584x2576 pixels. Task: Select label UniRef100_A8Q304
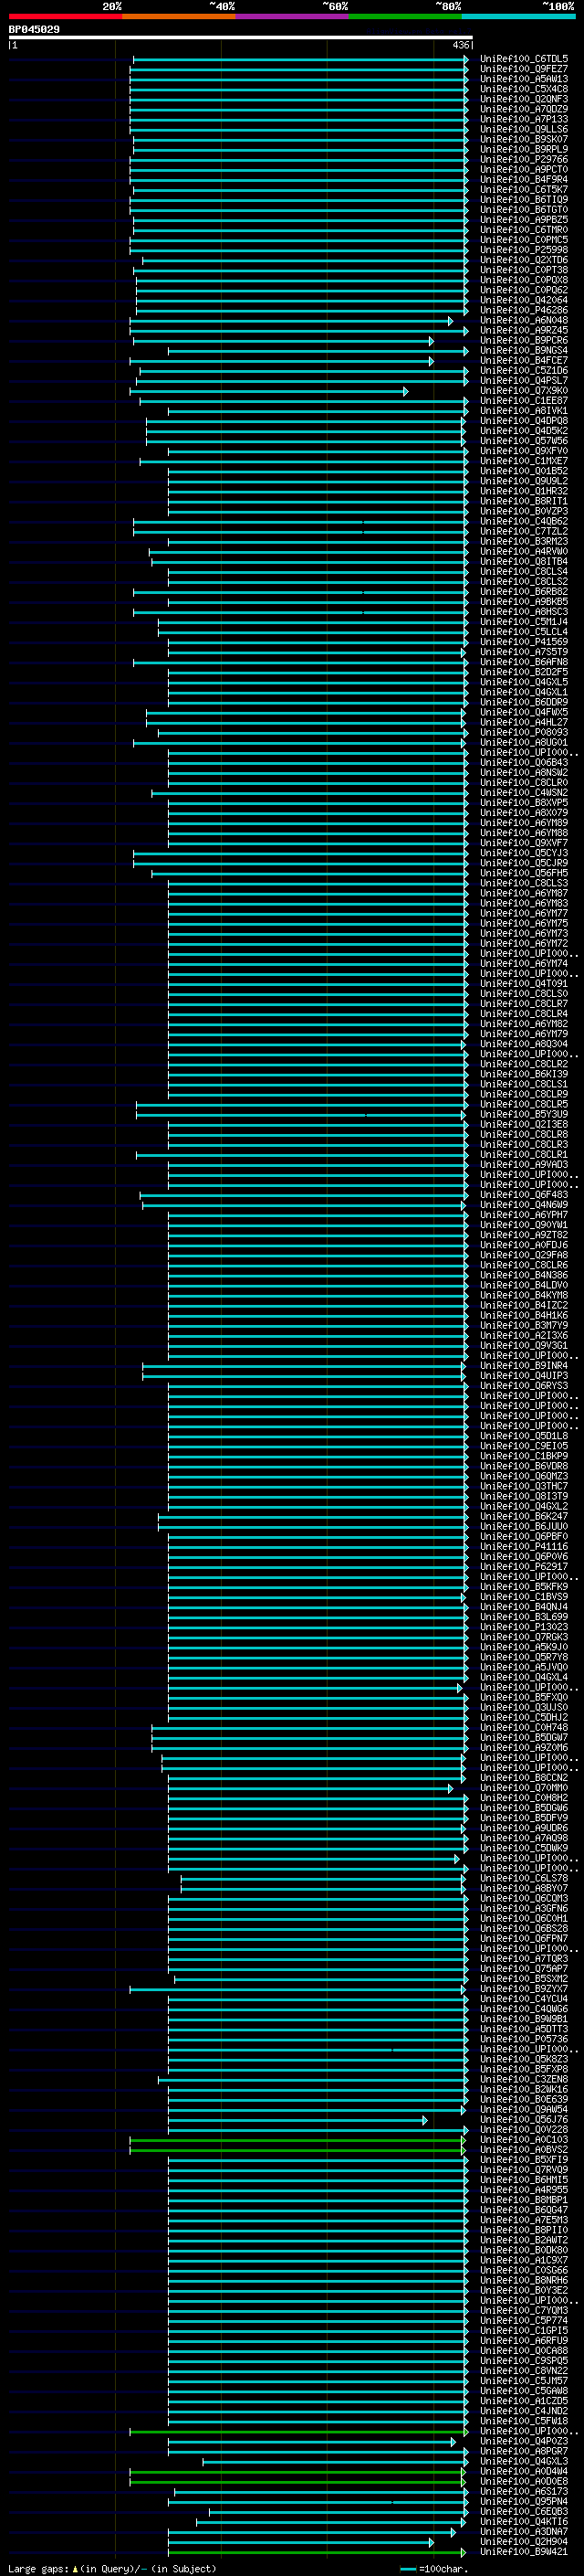523,1044
